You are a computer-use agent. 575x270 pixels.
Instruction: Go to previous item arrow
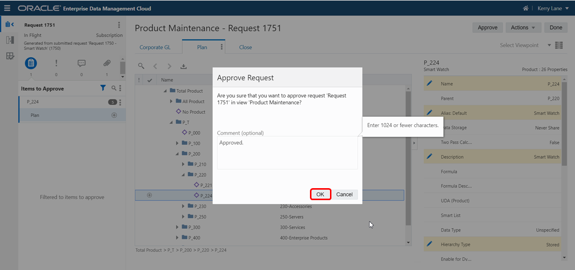pyautogui.click(x=155, y=66)
